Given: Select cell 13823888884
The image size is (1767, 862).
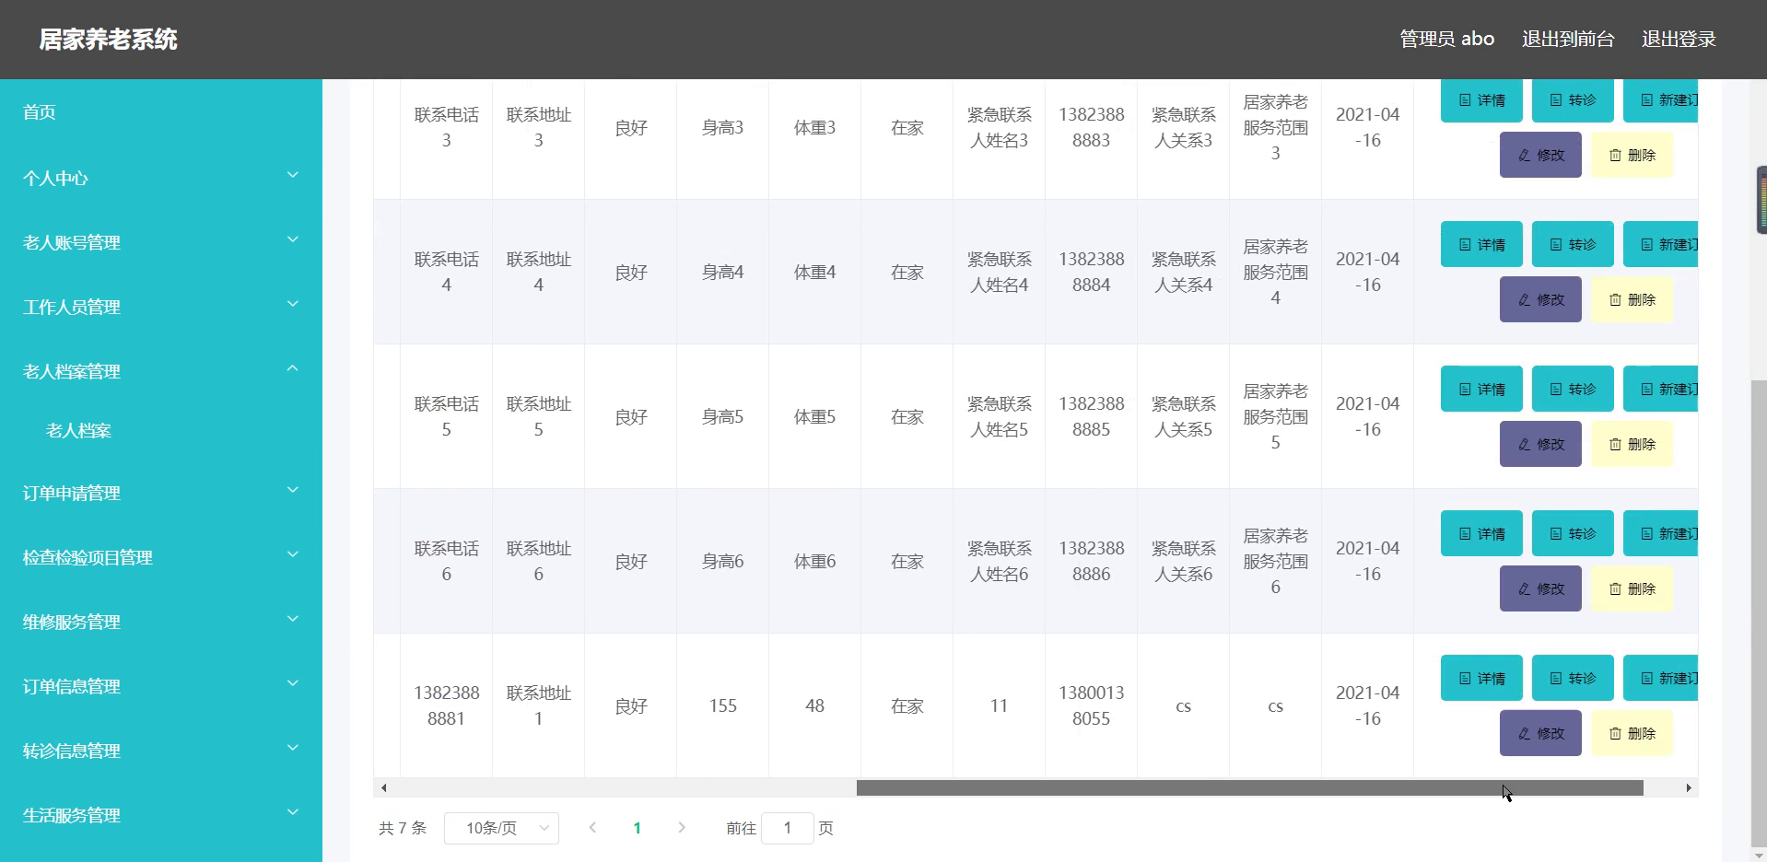Looking at the screenshot, I should tap(1091, 272).
